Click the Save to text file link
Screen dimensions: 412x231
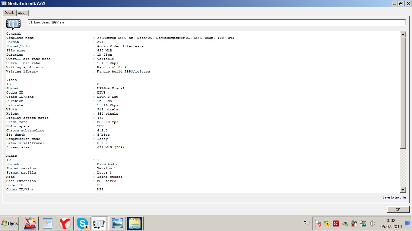click(x=394, y=197)
